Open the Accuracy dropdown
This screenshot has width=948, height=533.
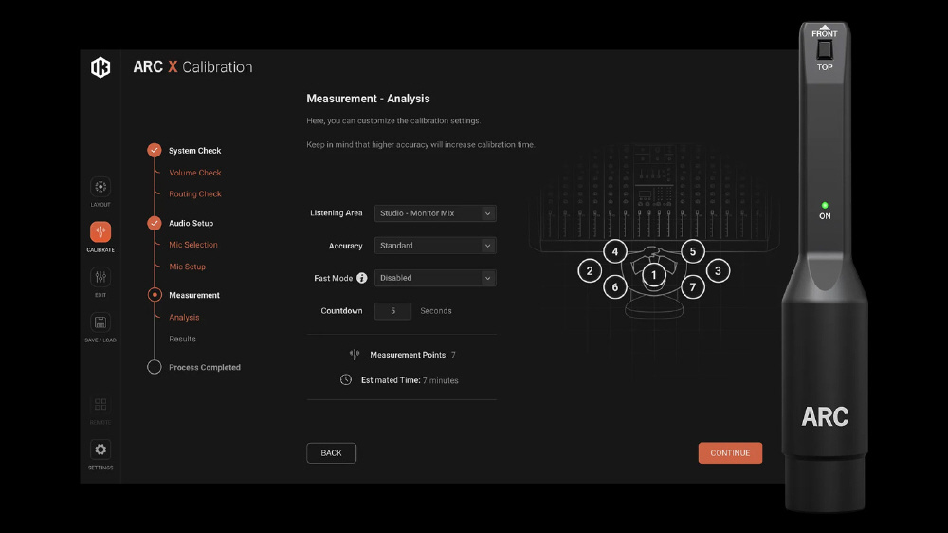coord(435,246)
